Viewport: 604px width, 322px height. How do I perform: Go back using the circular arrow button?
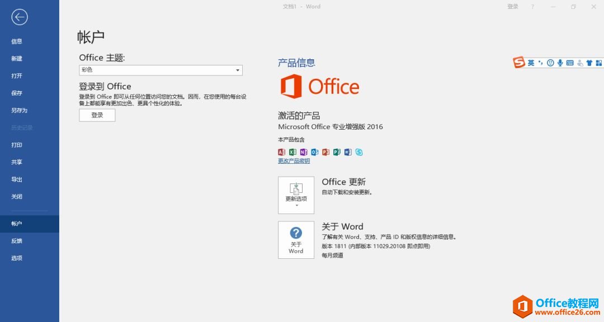pos(19,17)
